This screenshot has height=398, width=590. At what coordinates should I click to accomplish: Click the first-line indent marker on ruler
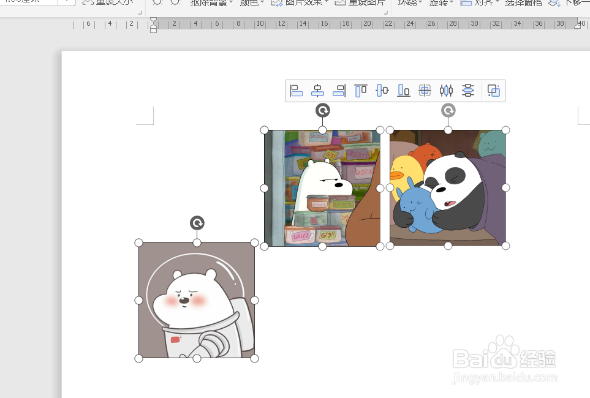[154, 20]
